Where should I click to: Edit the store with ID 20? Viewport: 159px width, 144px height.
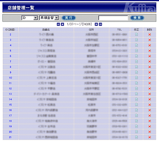tap(136, 132)
